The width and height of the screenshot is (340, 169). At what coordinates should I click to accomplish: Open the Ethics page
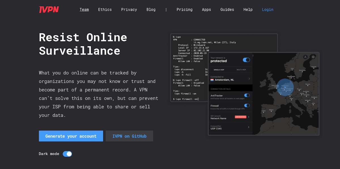(105, 10)
